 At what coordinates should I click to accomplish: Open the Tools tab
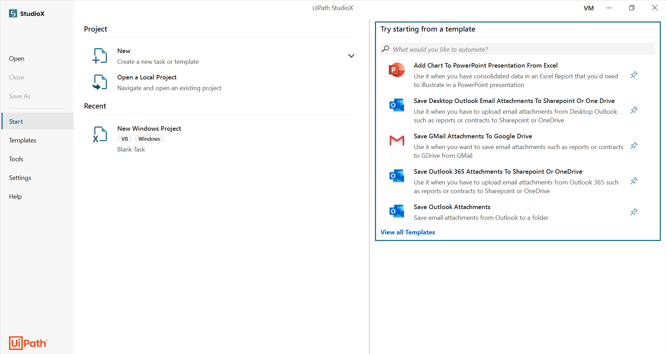(16, 159)
